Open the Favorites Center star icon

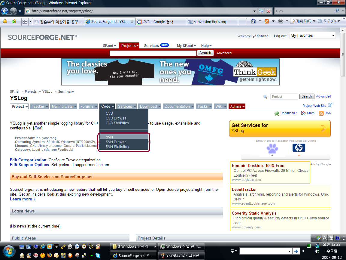click(5, 21)
